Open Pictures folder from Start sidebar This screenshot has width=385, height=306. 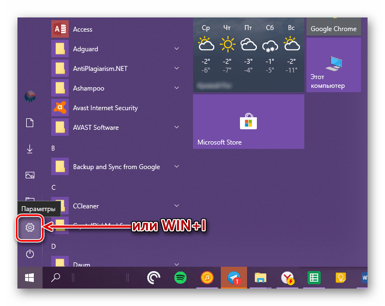tap(30, 175)
